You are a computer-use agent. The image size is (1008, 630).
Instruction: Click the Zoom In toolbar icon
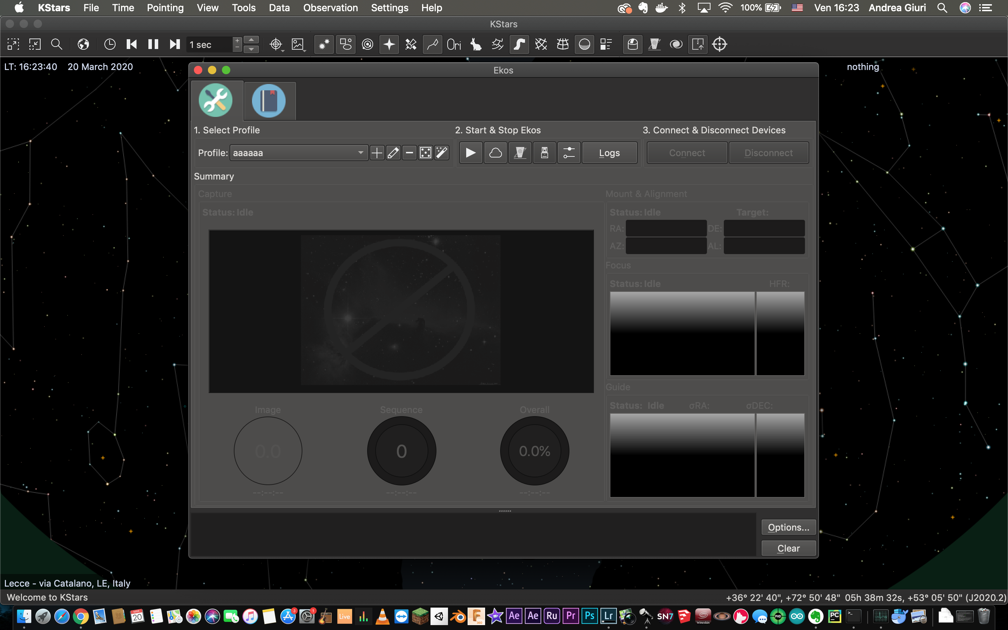pyautogui.click(x=13, y=44)
